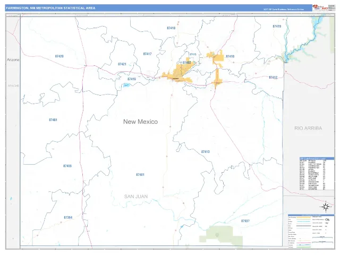This screenshot has height=255, width=340.
Task: Select ZIP code label 87037
Action: point(245,221)
